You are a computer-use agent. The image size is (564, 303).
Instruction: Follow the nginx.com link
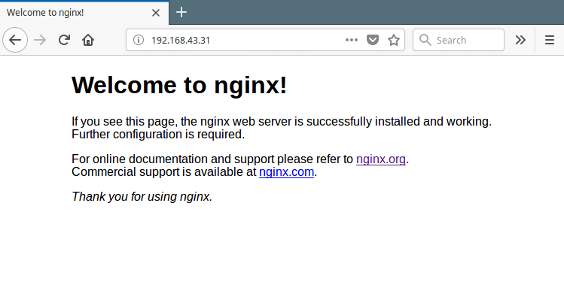(286, 171)
